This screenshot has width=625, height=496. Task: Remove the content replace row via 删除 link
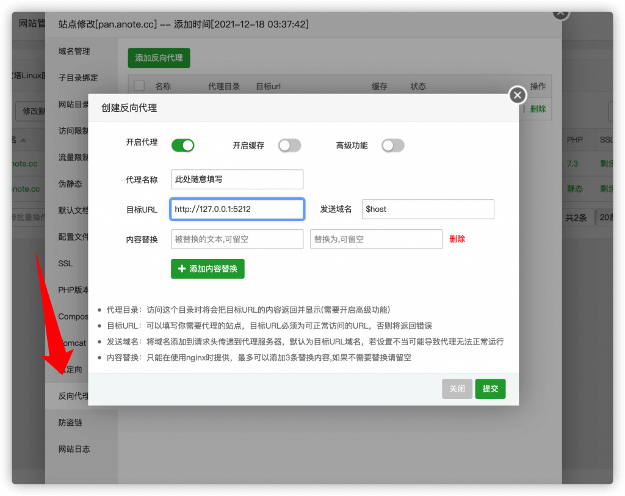point(457,239)
